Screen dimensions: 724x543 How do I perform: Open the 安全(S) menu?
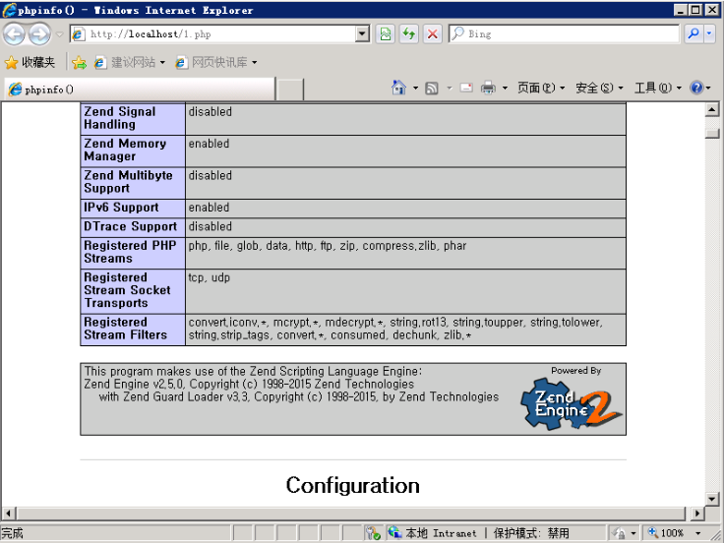pyautogui.click(x=598, y=89)
